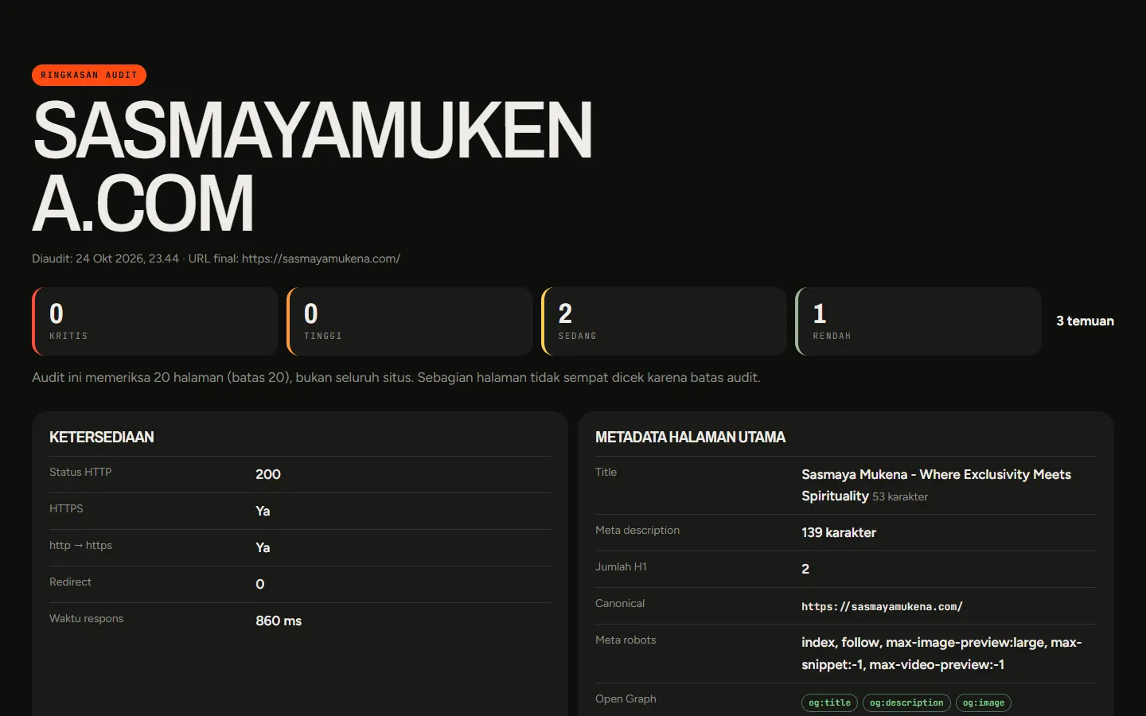Click the og:description tag chip
1146x716 pixels.
906,702
